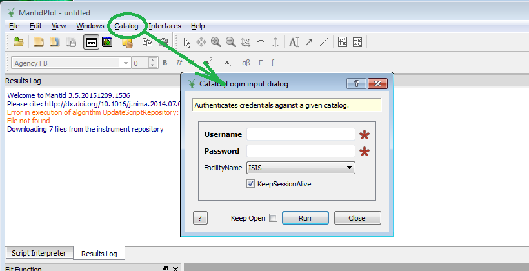
Task: Click the add function fx icon
Action: pos(343,42)
